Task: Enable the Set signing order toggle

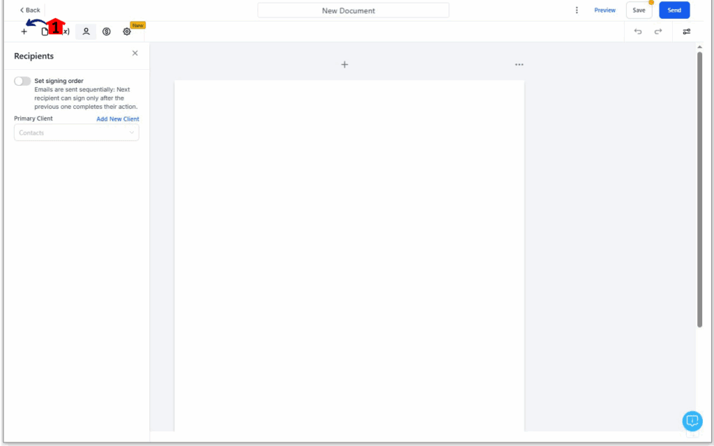Action: click(22, 81)
